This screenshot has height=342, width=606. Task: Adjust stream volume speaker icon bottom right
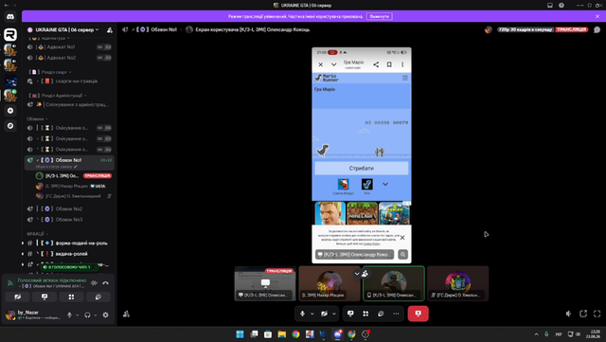point(568,314)
